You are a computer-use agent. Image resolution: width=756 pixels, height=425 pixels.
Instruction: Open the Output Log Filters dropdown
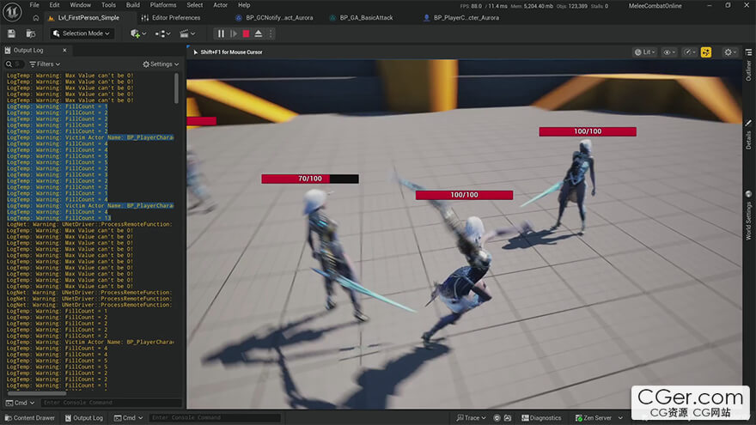(45, 64)
